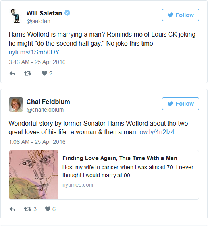Open the 3:46 AM tweet timestamp
The height and width of the screenshot is (226, 208).
point(37,62)
